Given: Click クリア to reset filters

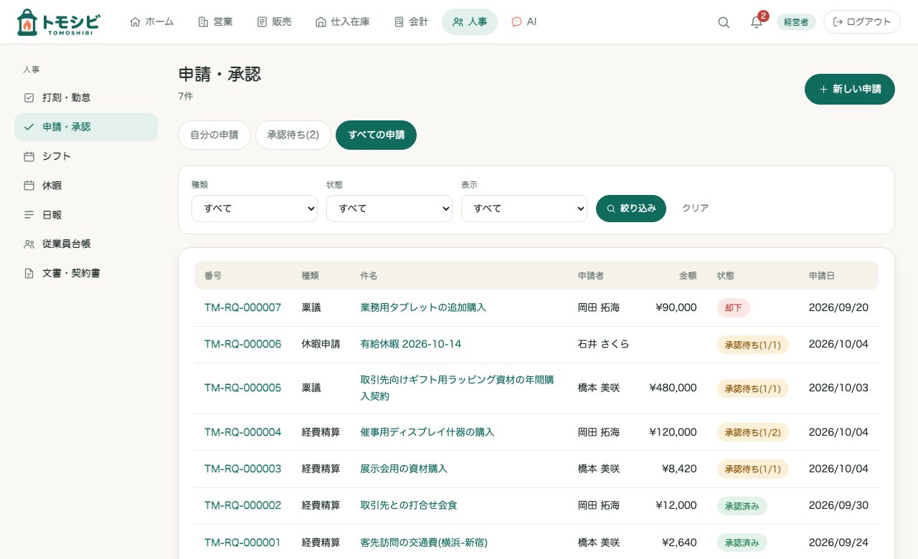Looking at the screenshot, I should click(696, 209).
